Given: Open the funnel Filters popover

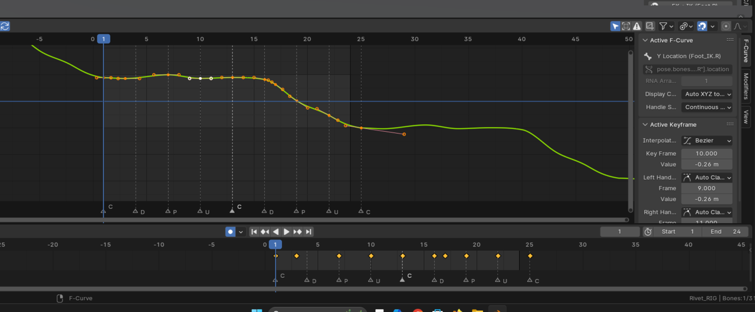Looking at the screenshot, I should [x=667, y=26].
